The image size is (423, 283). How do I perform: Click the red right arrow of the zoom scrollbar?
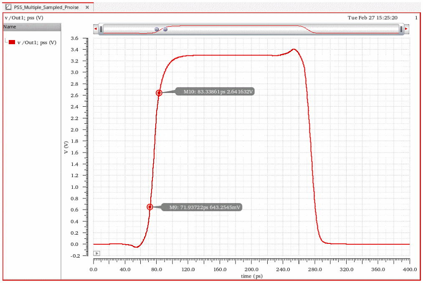tap(406, 29)
